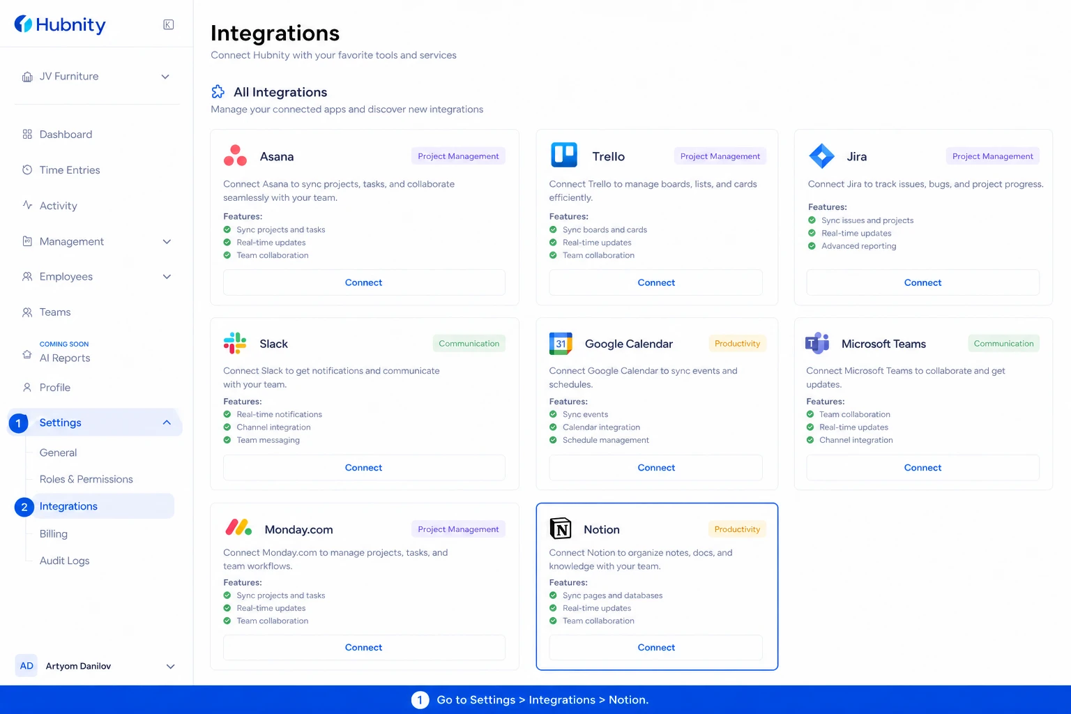This screenshot has height=714, width=1071.
Task: Click Jira's Project Management tag
Action: click(x=993, y=156)
